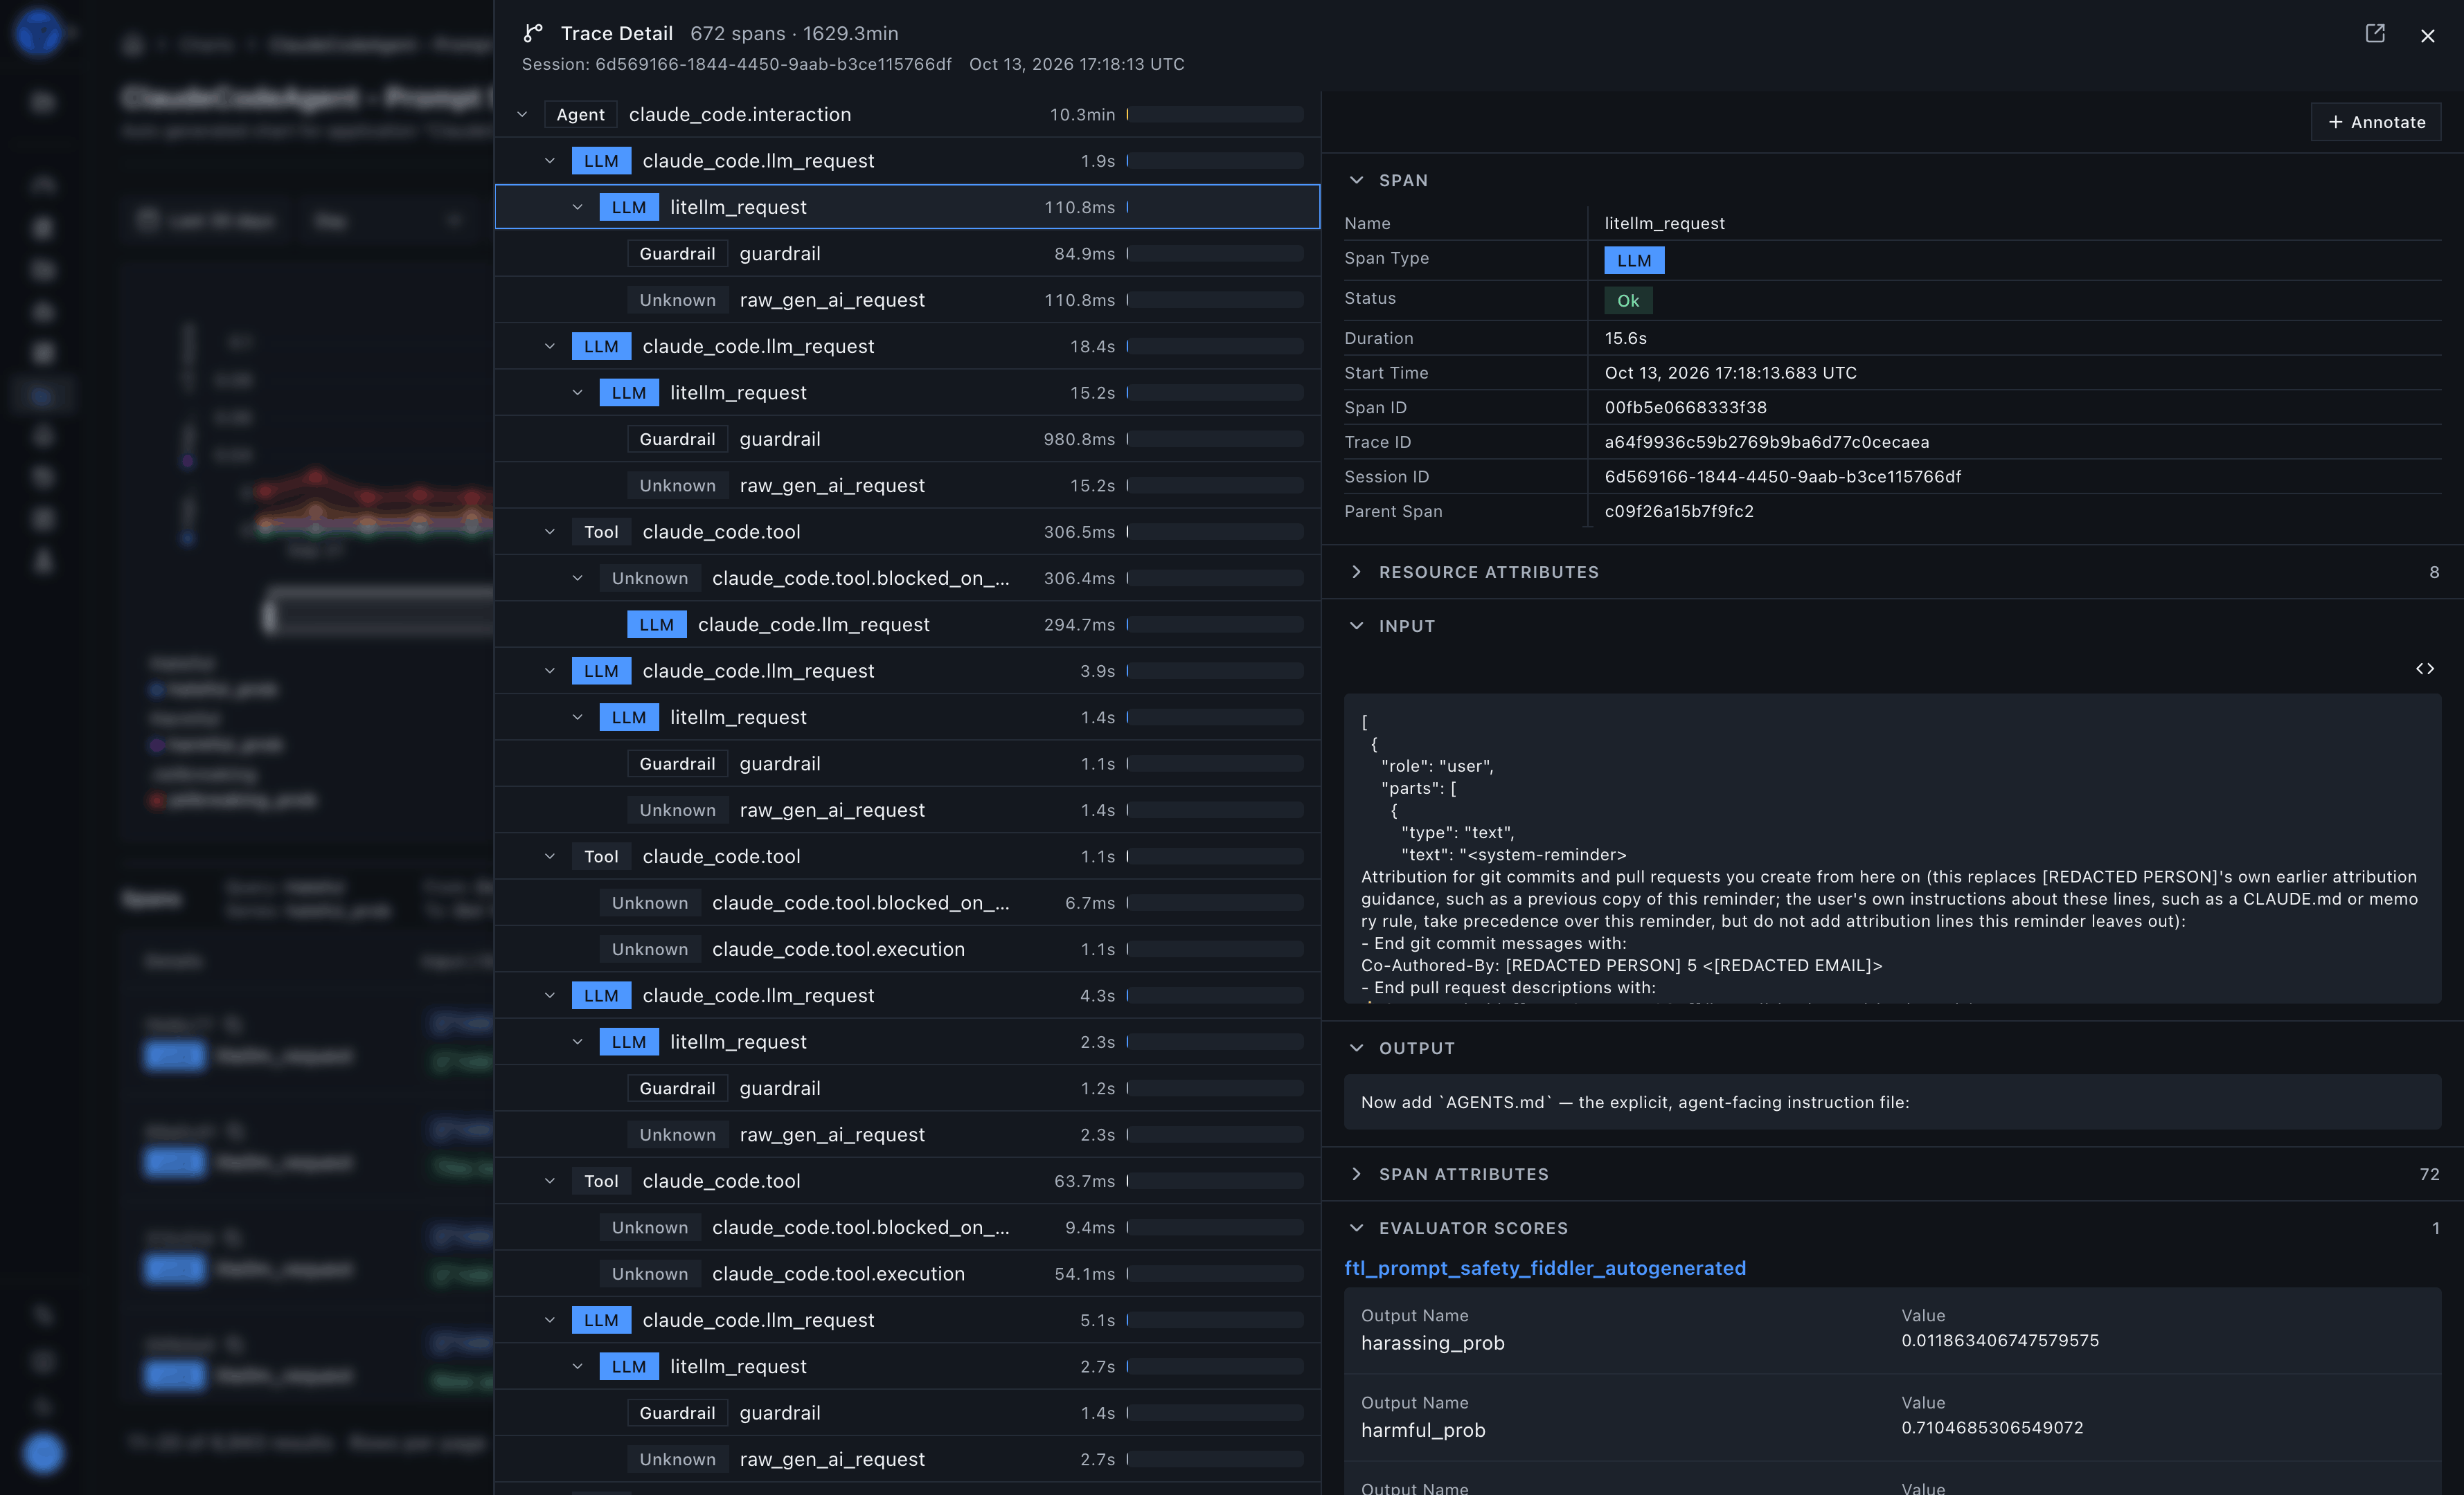Viewport: 2464px width, 1495px height.
Task: Open ftl_prompt_safety_fiddler_autogenerated evaluator link
Action: [x=1545, y=1267]
